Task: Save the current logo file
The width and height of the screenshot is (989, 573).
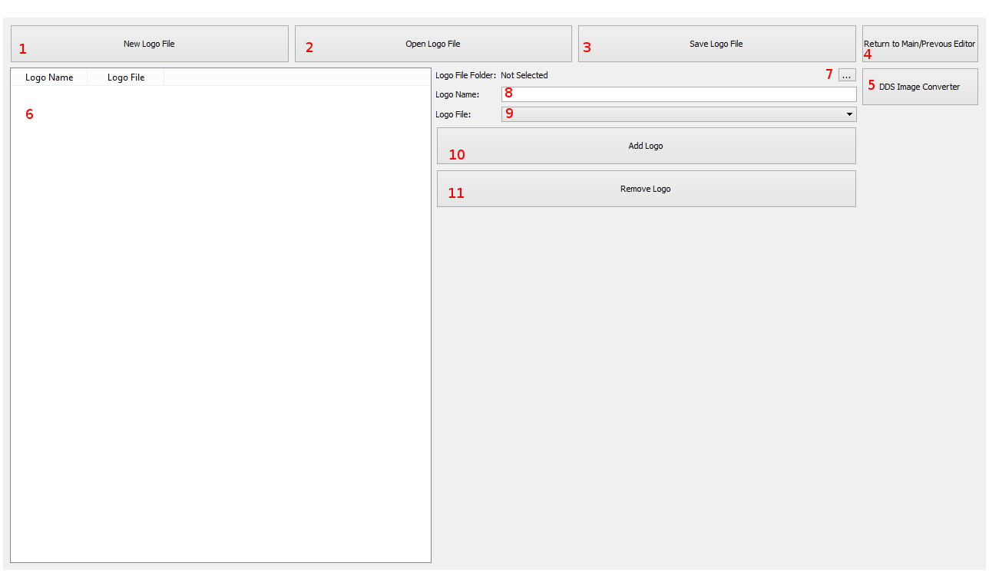Action: (x=716, y=44)
